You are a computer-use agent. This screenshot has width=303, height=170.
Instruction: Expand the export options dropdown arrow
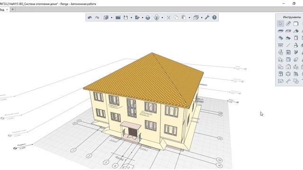pyautogui.click(x=143, y=18)
